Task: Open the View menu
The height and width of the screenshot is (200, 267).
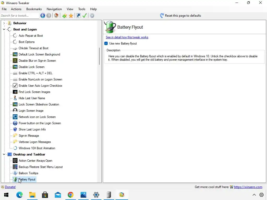Action: pos(70,9)
